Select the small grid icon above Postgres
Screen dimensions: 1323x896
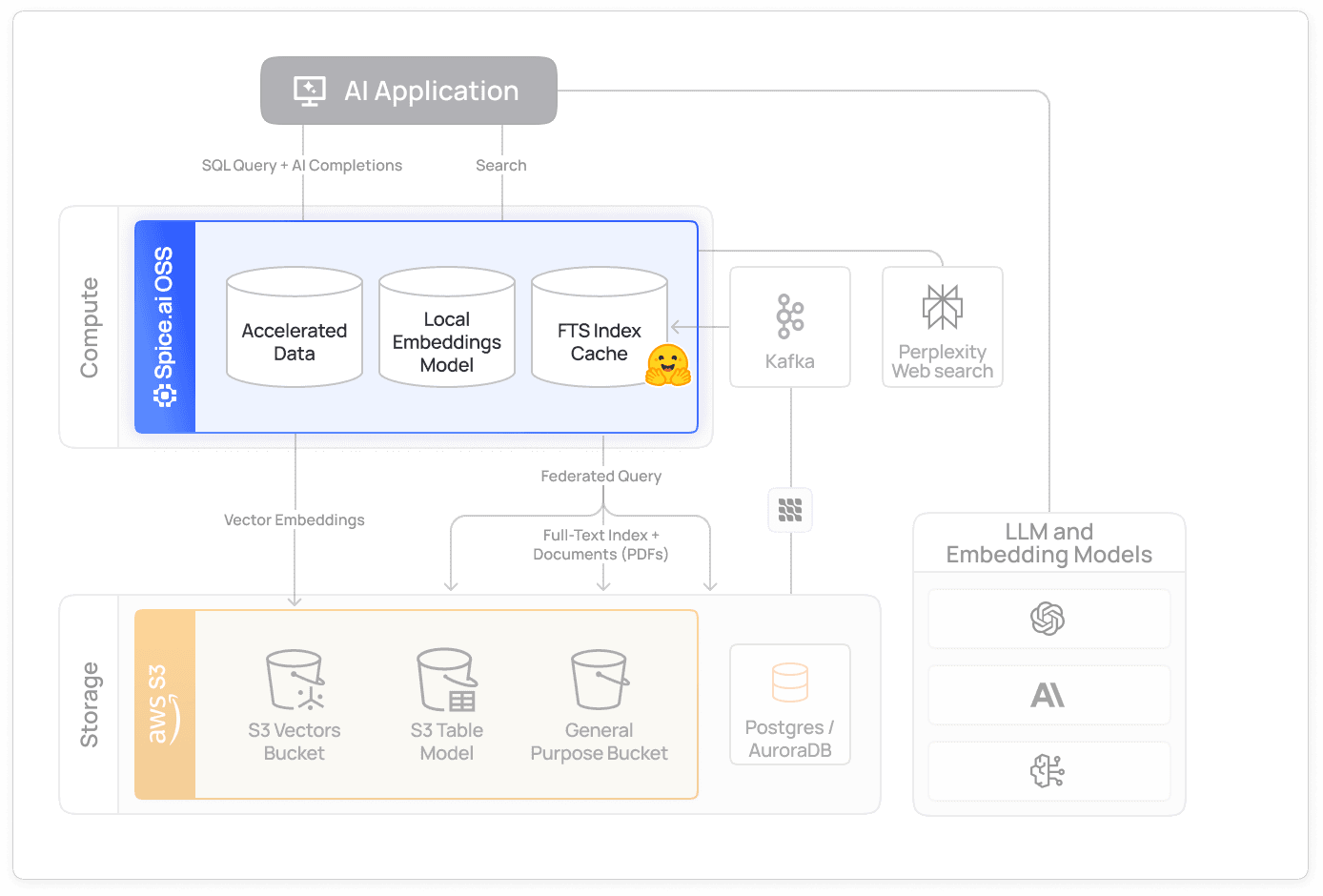[x=789, y=510]
